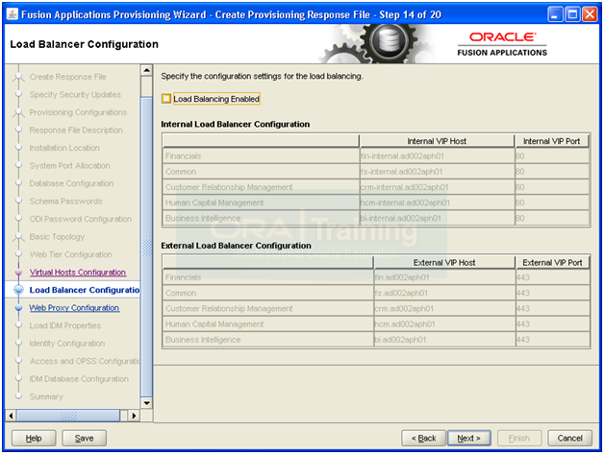The height and width of the screenshot is (454, 604).
Task: Click the bi-internal.ad002aph01 host field
Action: coord(437,218)
